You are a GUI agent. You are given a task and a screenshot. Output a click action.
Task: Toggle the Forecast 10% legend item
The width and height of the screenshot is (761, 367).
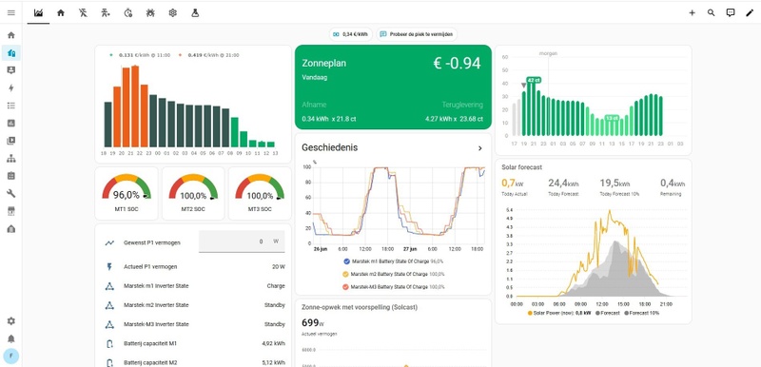tap(641, 313)
